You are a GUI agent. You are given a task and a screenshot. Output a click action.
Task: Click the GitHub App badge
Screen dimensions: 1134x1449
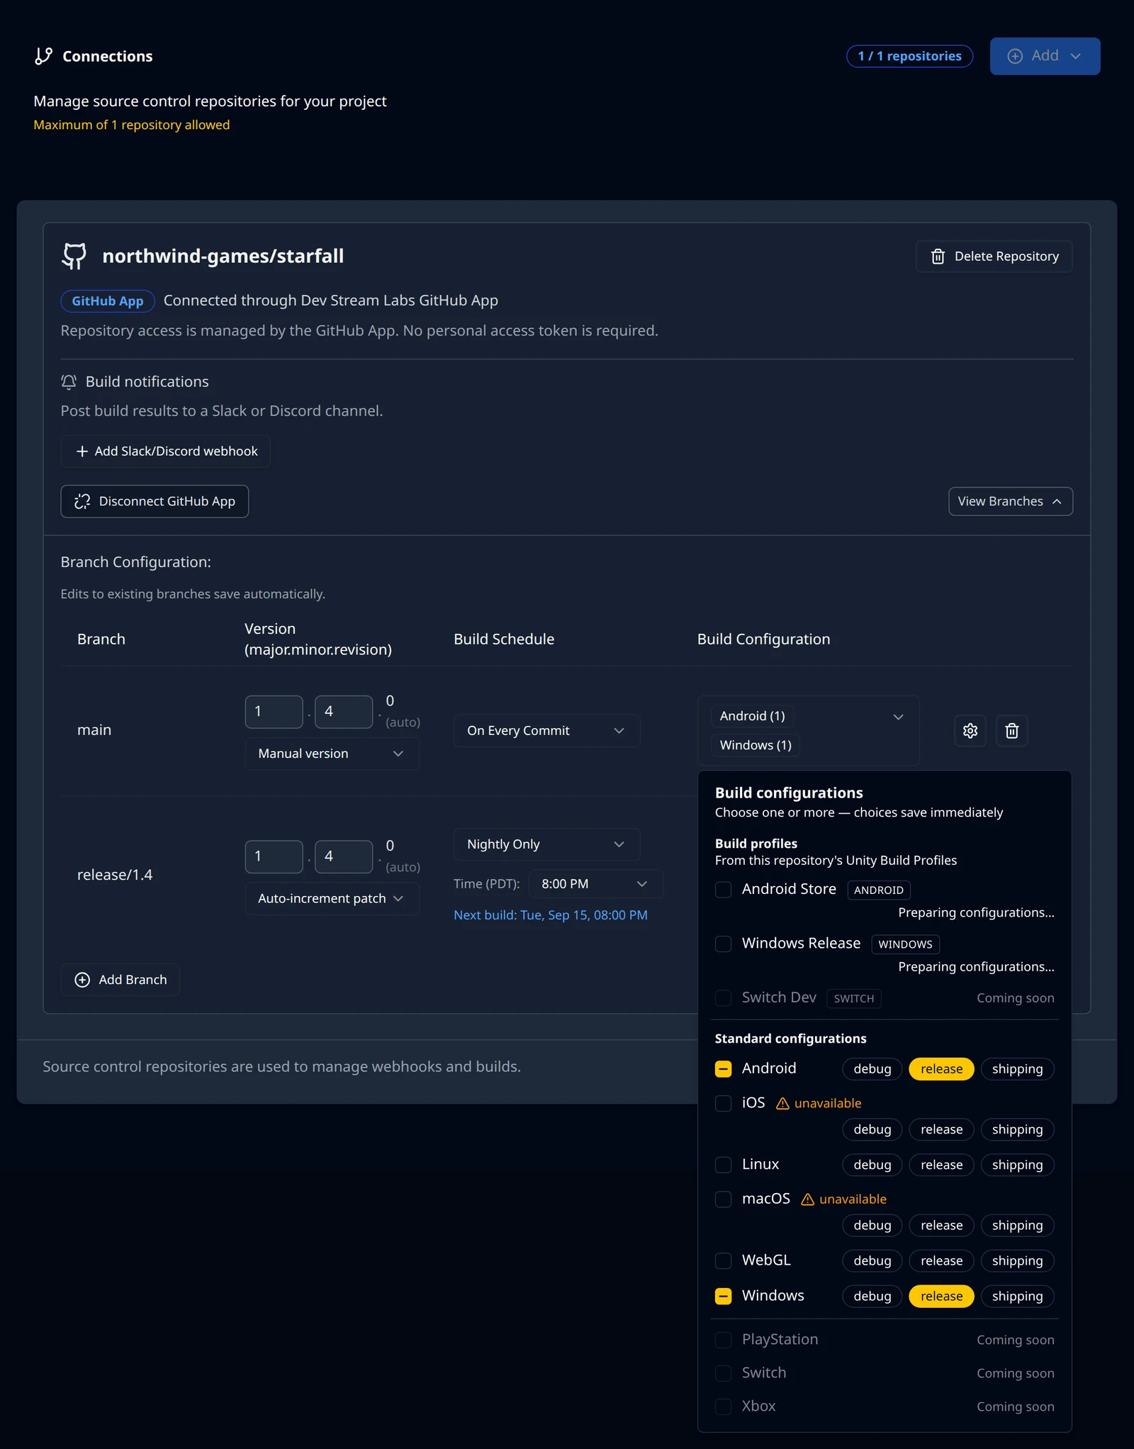point(108,301)
